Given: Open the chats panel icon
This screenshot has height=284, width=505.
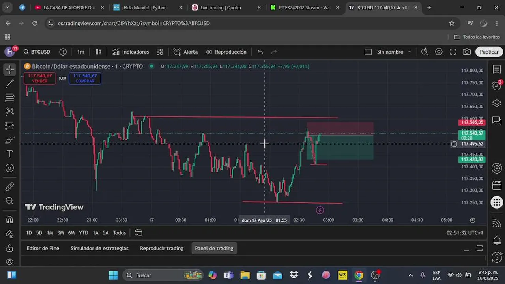Looking at the screenshot, I should coord(497,120).
